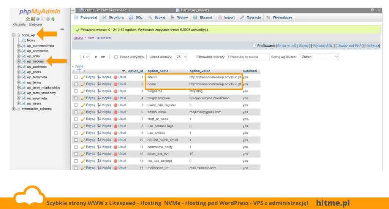The width and height of the screenshot is (389, 209).
Task: Click the copy icon for home row
Action: (x=99, y=84)
